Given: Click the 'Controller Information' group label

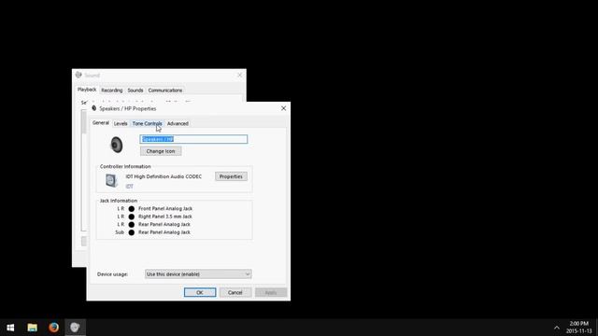Looking at the screenshot, I should click(x=125, y=166).
